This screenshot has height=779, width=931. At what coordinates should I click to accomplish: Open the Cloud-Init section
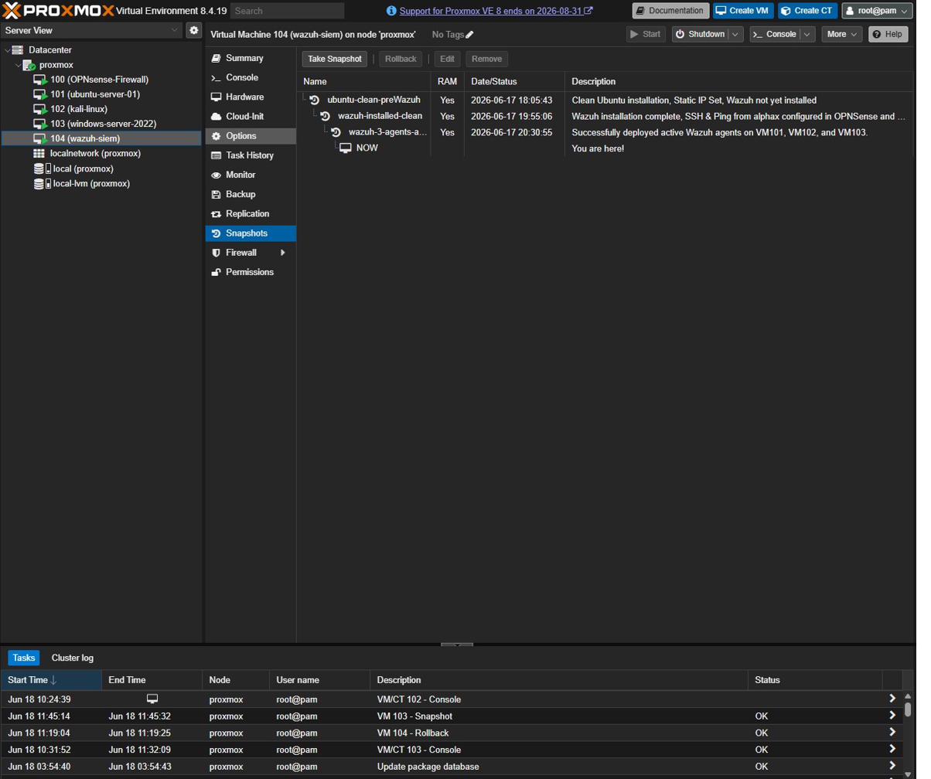click(x=251, y=117)
